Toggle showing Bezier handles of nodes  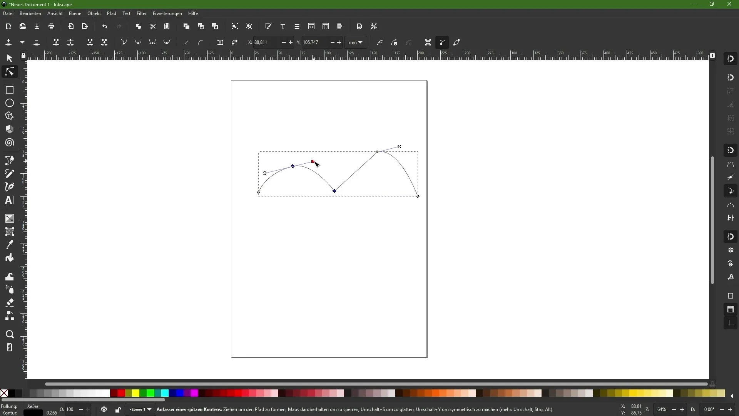pyautogui.click(x=442, y=42)
